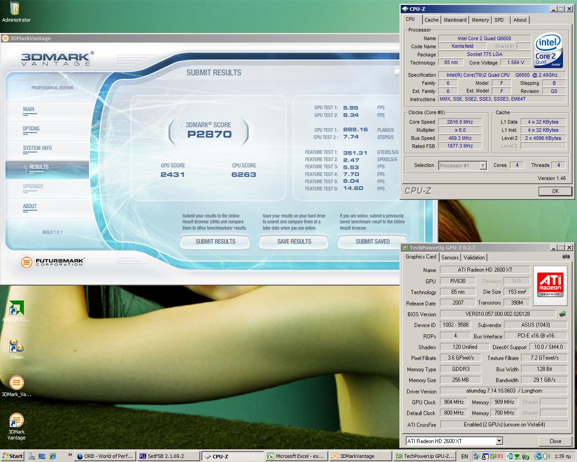Image resolution: width=577 pixels, height=462 pixels.
Task: Click the SUBMIT SAVED button
Action: point(372,241)
